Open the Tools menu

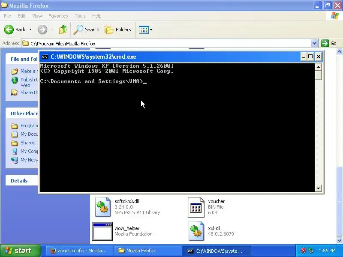(x=80, y=16)
